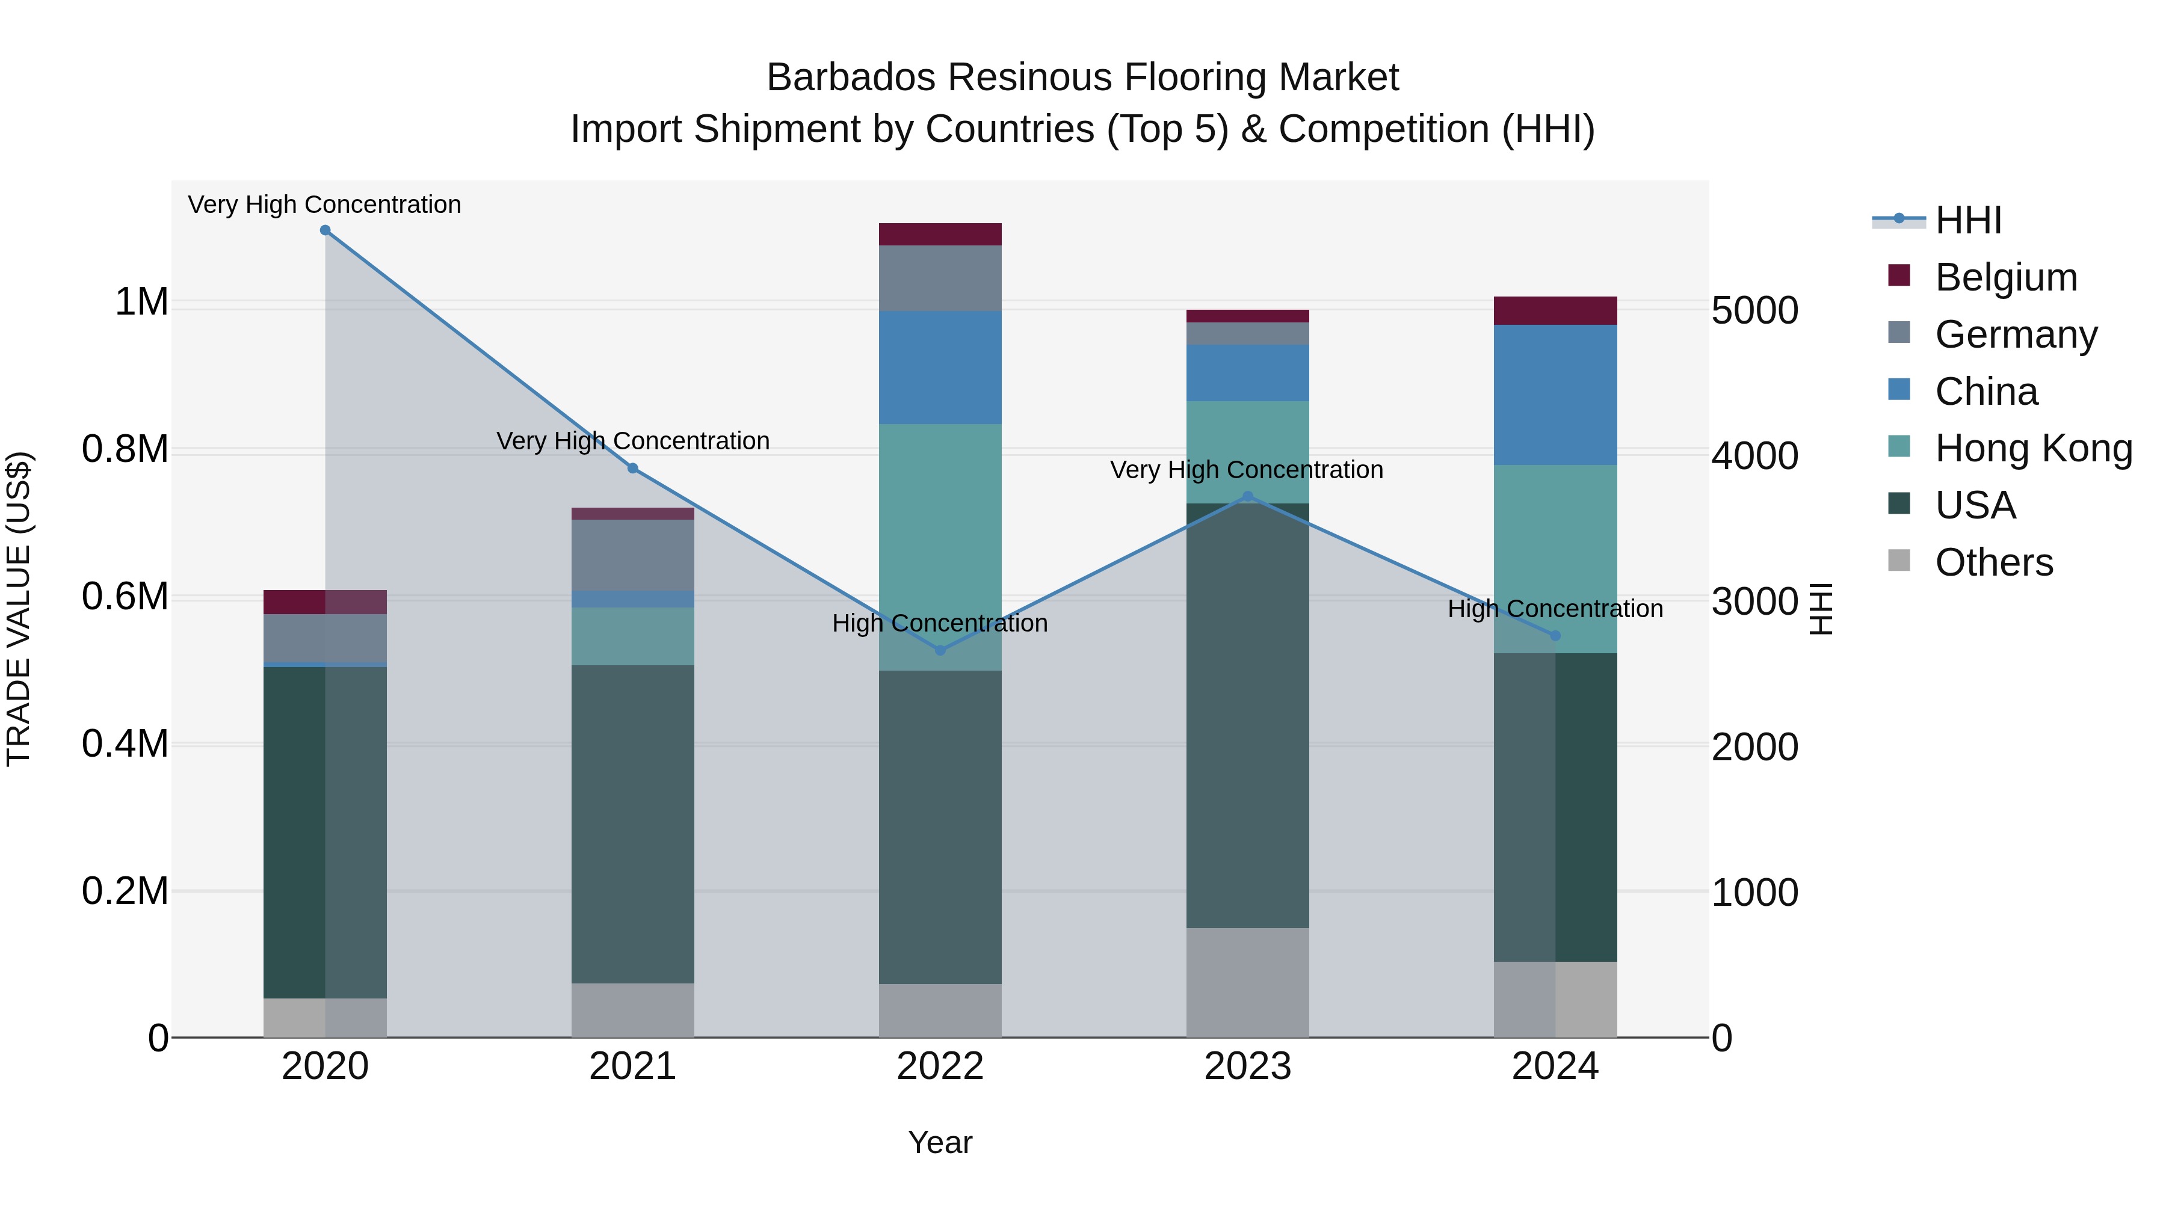Click the 2023 'Very High Concentration' annotation
The image size is (2166, 1218).
coord(1247,470)
